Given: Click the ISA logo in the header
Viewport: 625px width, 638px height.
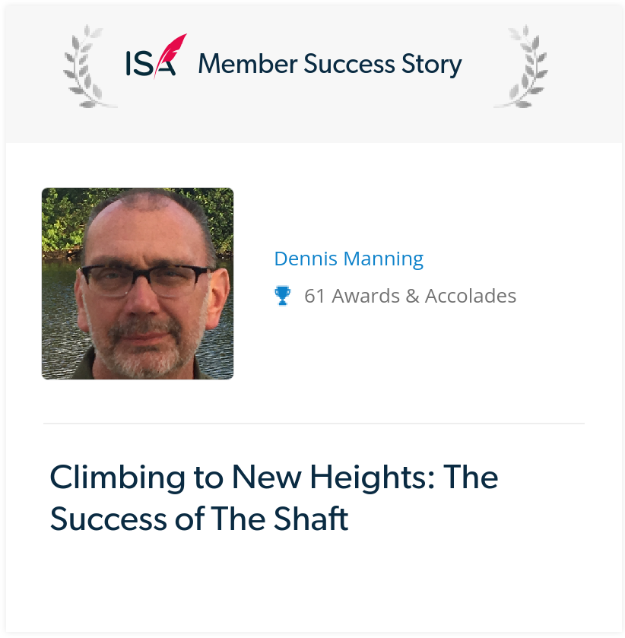Looking at the screenshot, I should (x=157, y=56).
